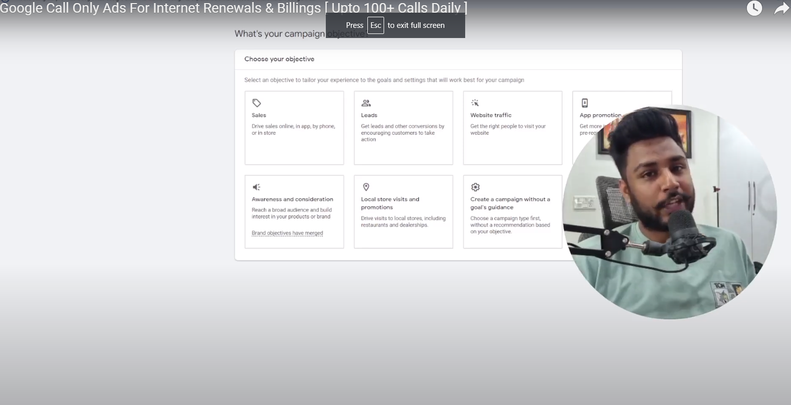Screen dimensions: 791x405
Task: Click the Watch later clock icon
Action: click(x=754, y=8)
